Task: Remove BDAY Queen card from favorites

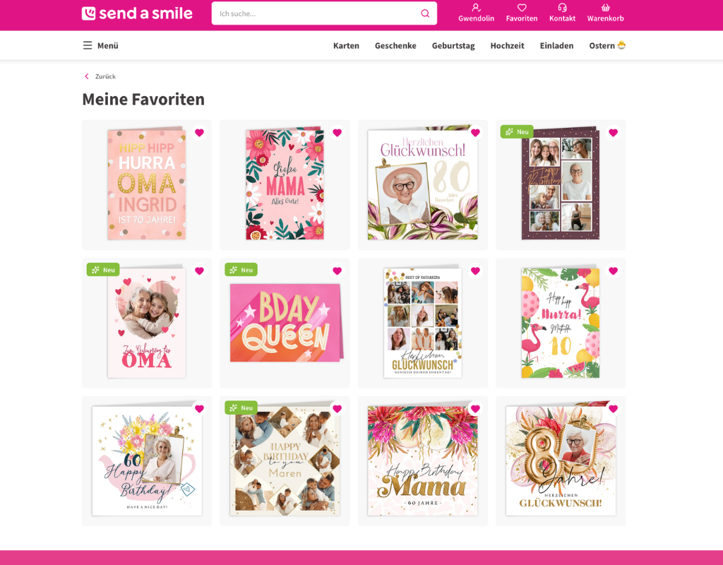Action: click(x=337, y=270)
